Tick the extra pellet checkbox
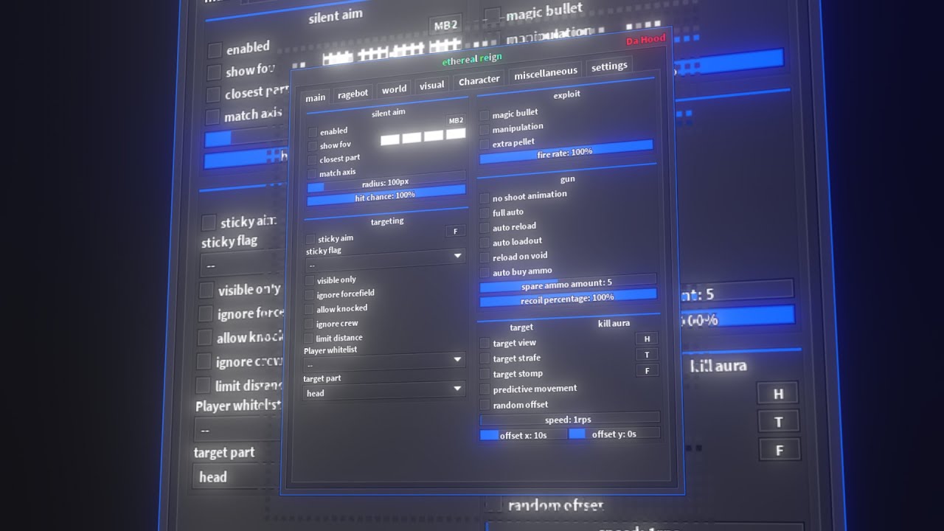 coord(485,144)
